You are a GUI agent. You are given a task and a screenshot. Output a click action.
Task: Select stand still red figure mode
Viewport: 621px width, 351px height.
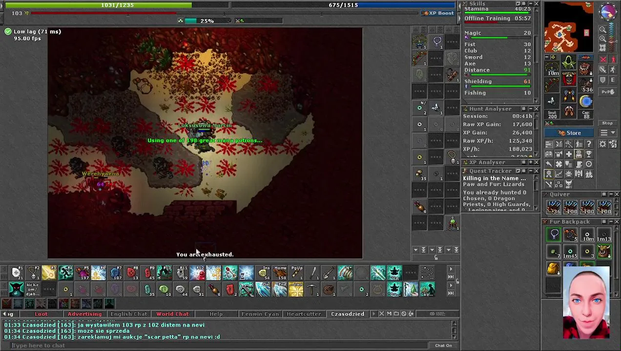pyautogui.click(x=613, y=59)
